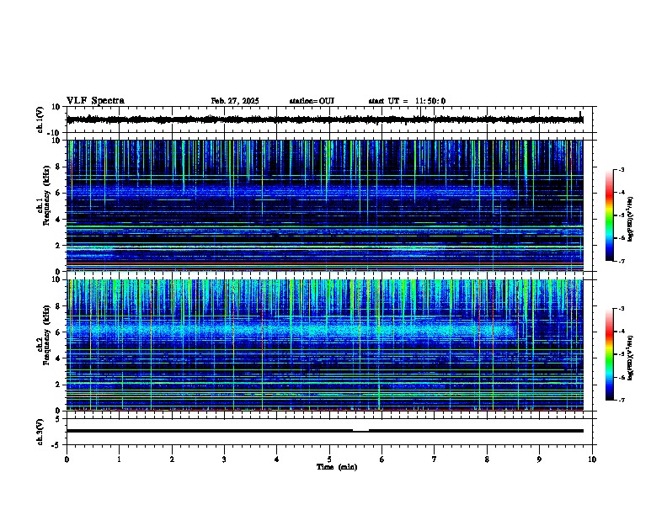Select the "start UT = 11:50:0" header text
Screen dimensions: 667x515
pos(407,101)
